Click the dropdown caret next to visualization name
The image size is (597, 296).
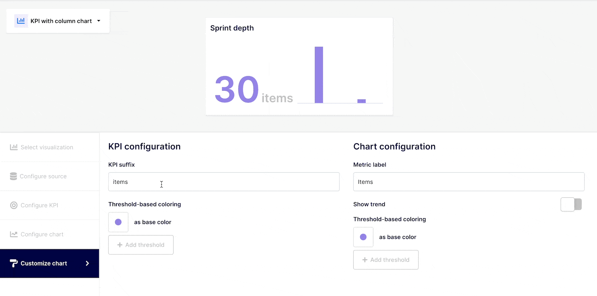99,21
